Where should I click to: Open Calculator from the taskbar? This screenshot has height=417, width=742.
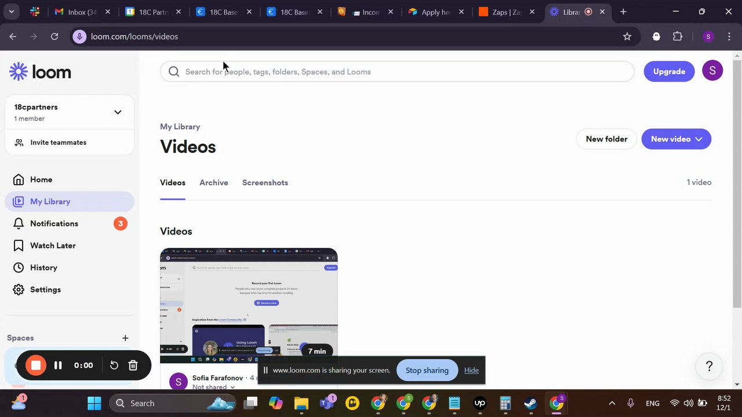click(505, 403)
